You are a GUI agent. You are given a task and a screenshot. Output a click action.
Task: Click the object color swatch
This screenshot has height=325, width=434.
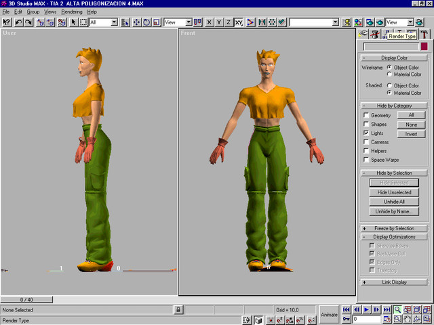pos(424,47)
